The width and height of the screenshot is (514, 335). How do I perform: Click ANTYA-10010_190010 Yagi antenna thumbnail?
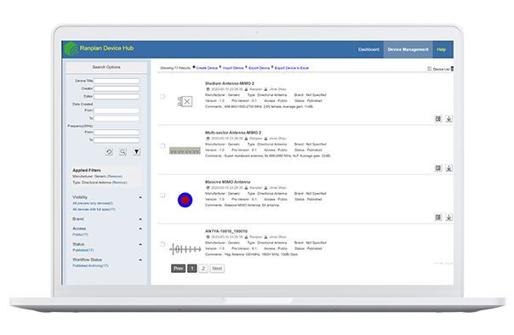pyautogui.click(x=186, y=249)
